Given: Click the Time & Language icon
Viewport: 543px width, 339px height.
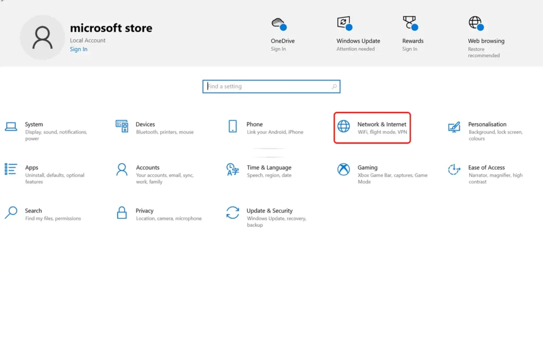Looking at the screenshot, I should [233, 169].
